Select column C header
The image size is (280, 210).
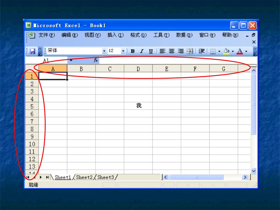pos(110,69)
